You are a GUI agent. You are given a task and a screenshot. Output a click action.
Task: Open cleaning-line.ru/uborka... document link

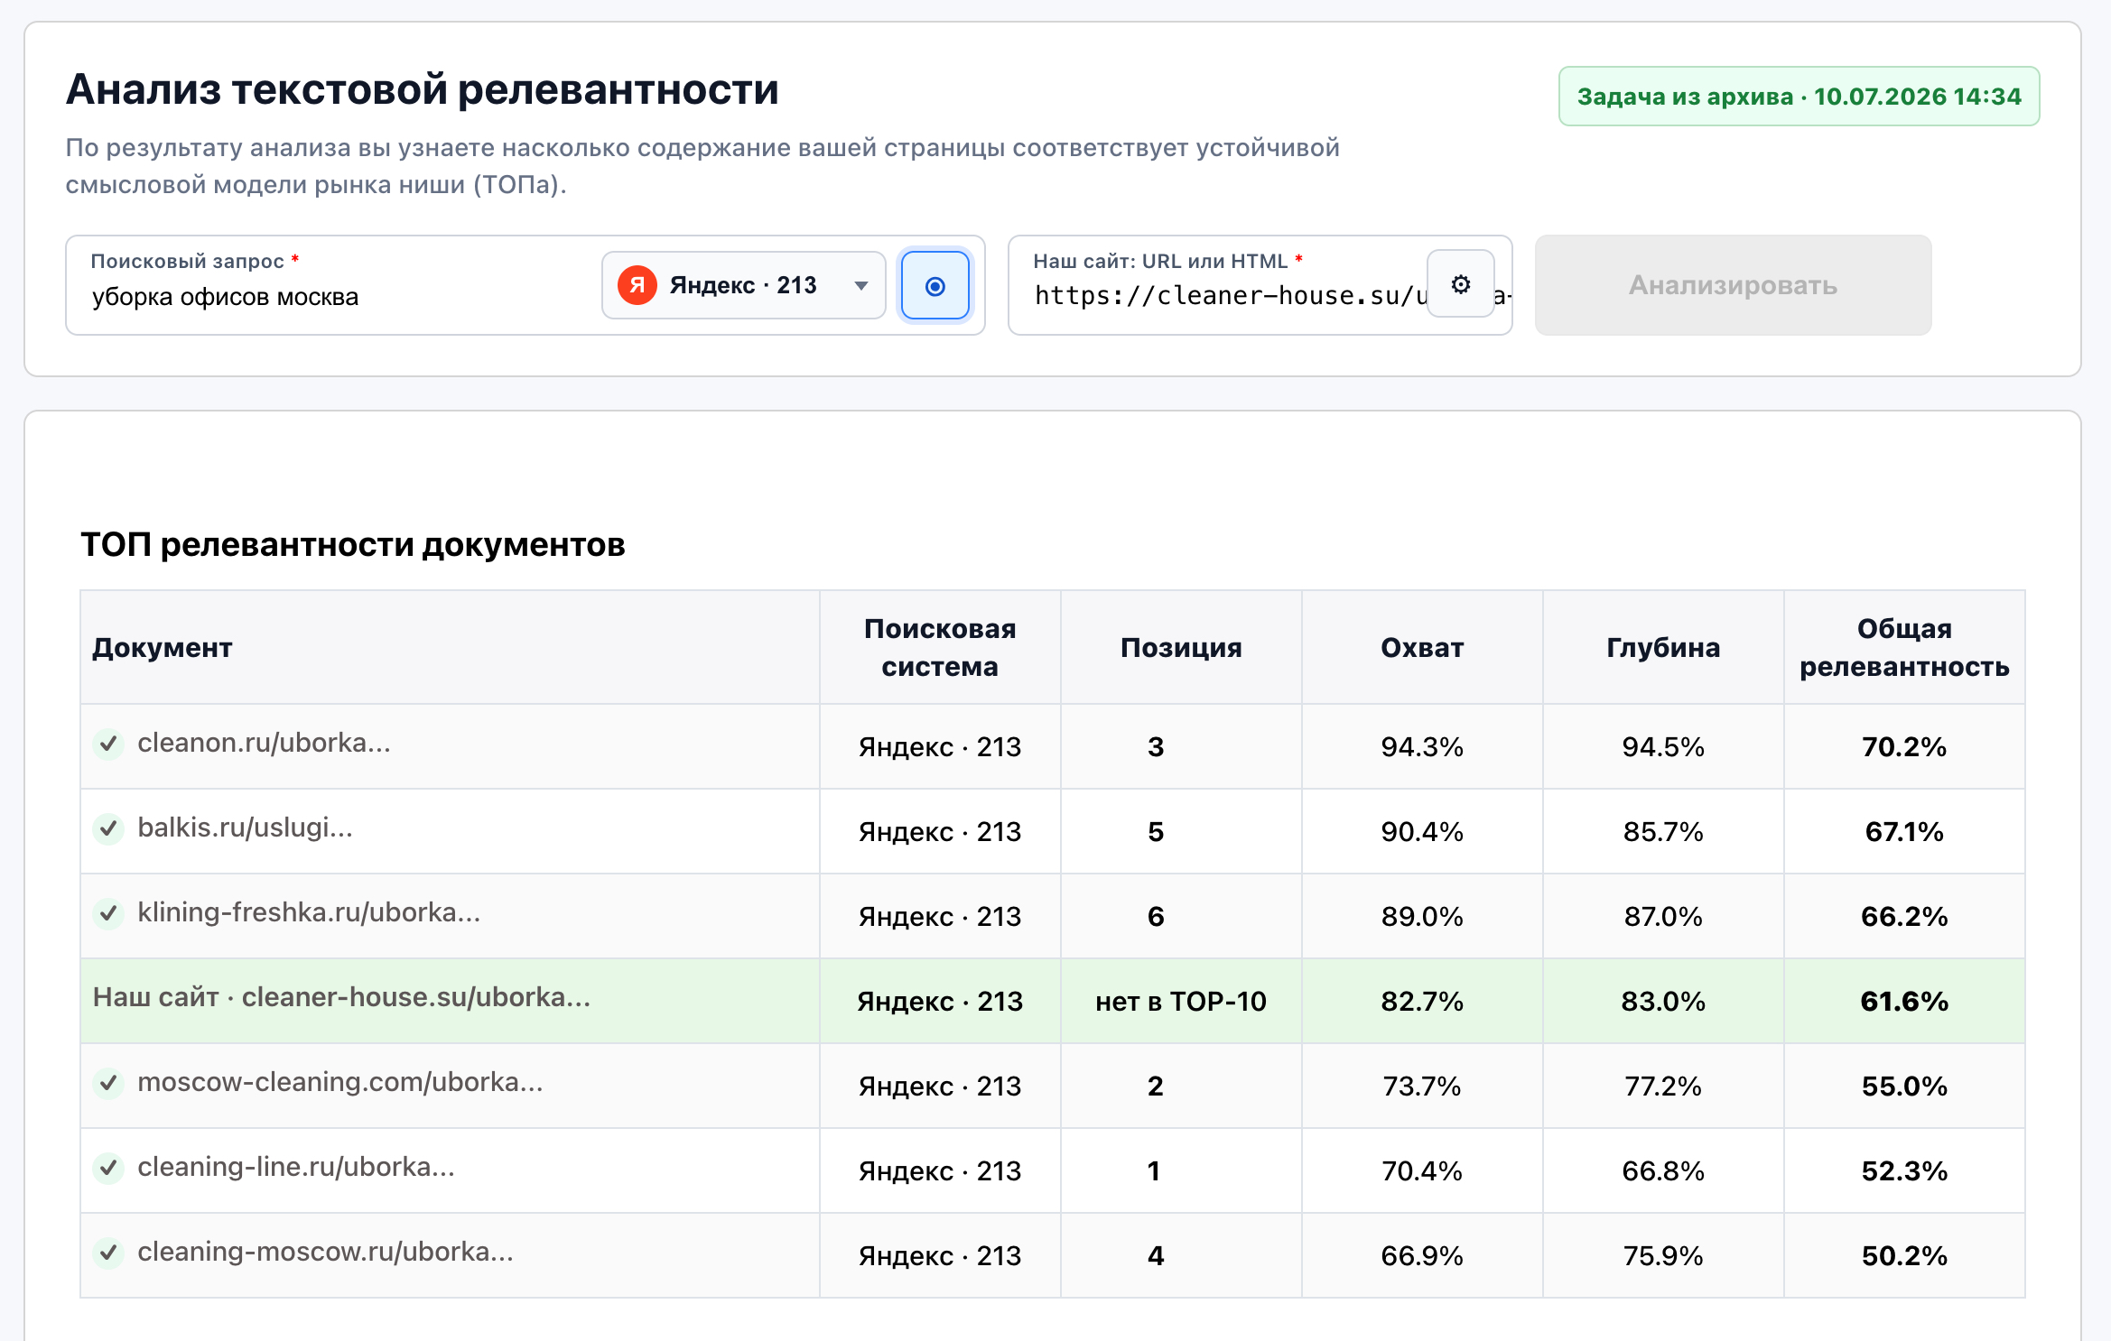(x=296, y=1167)
